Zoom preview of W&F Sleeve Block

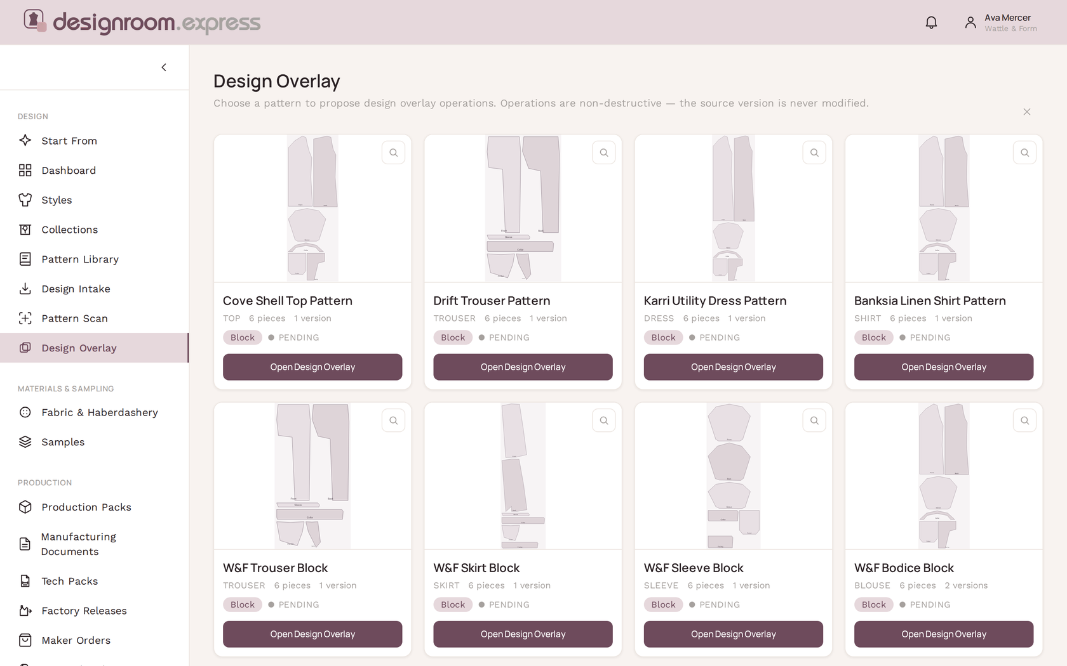814,420
